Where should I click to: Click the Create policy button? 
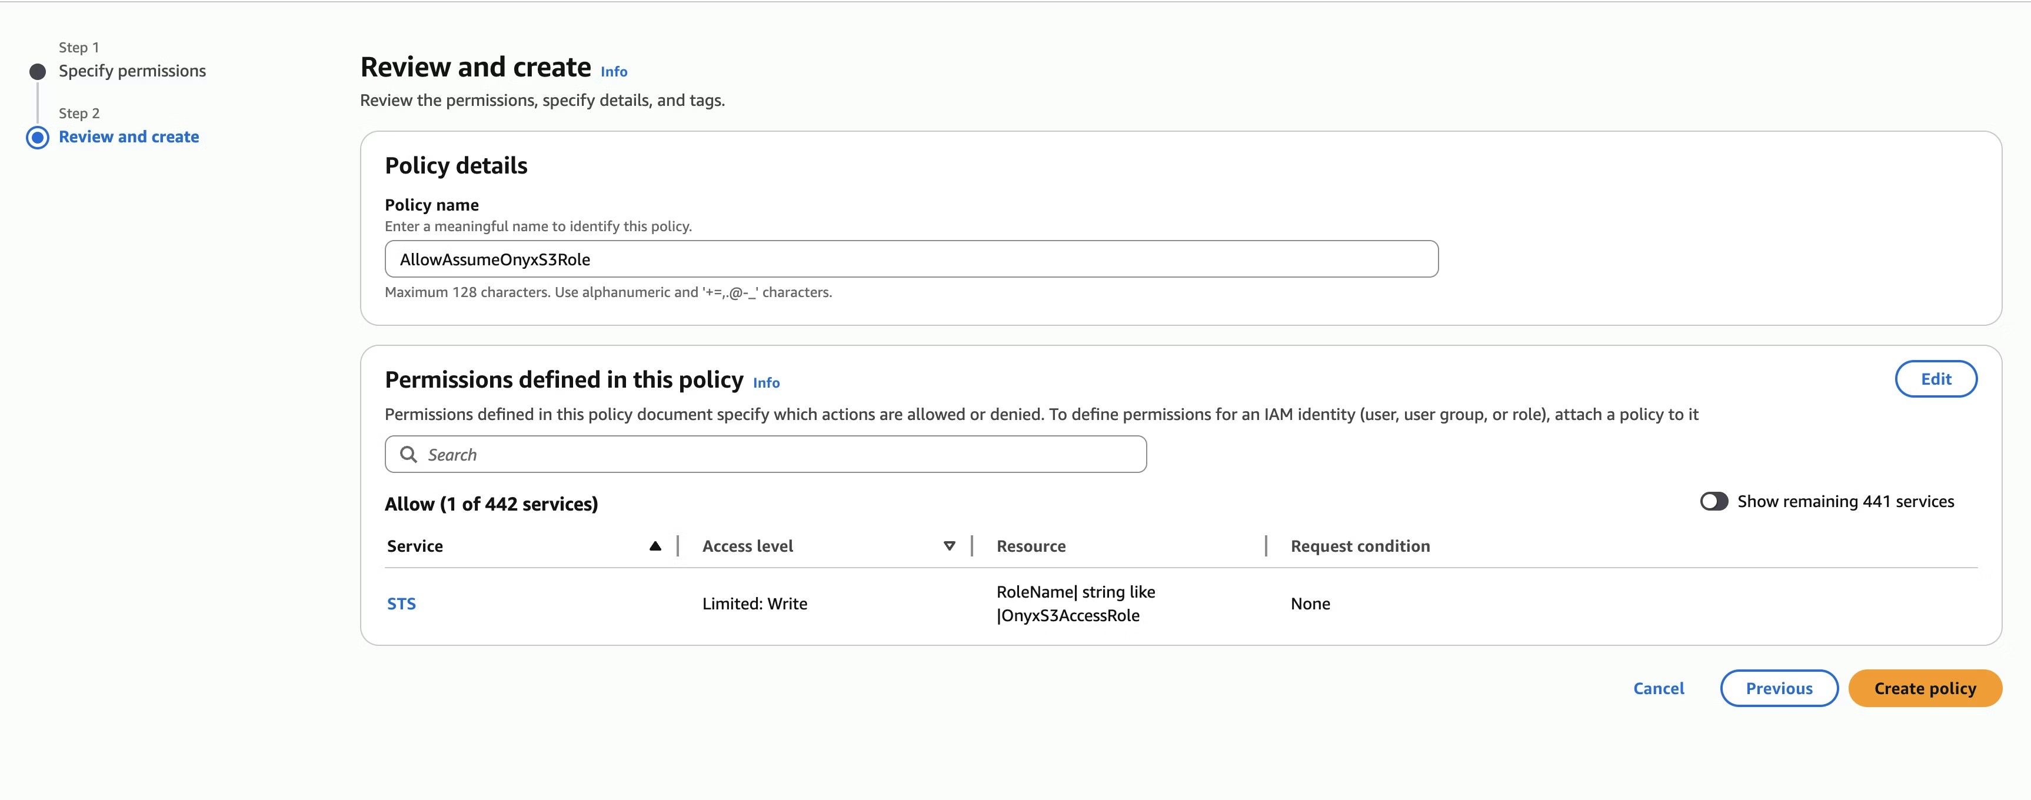pos(1924,688)
